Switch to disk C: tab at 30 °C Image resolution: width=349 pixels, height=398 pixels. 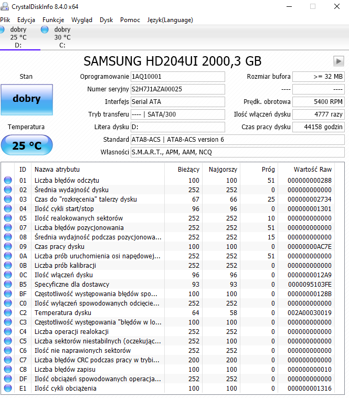point(62,37)
